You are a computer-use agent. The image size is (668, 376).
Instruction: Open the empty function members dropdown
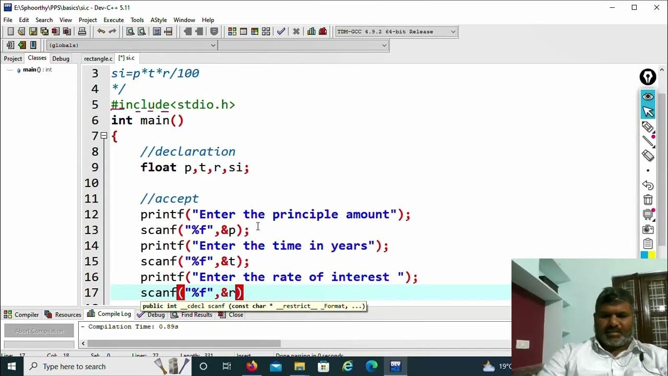click(303, 45)
